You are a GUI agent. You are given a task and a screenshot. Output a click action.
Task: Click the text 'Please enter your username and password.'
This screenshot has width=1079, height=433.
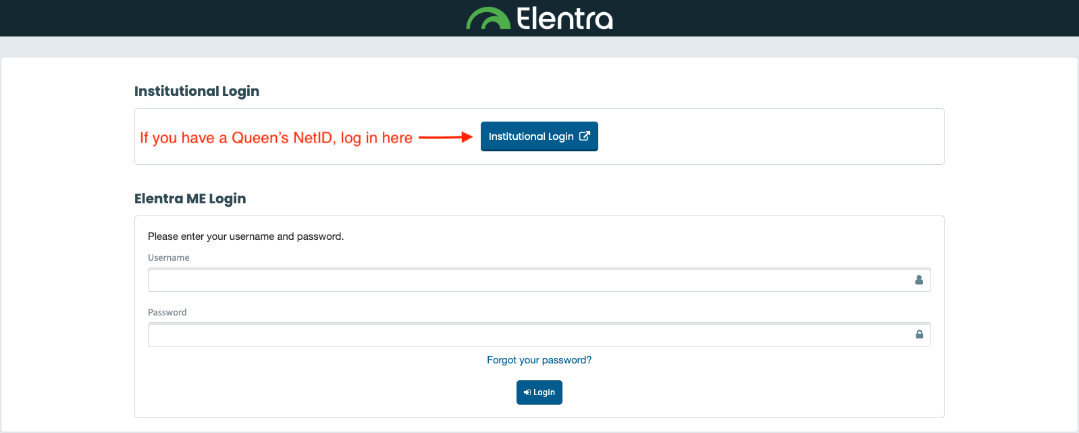(246, 236)
